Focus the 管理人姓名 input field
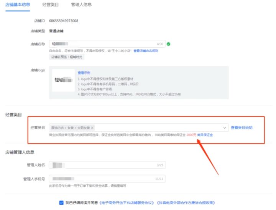Screen dimensions: 276x210 coord(103,165)
